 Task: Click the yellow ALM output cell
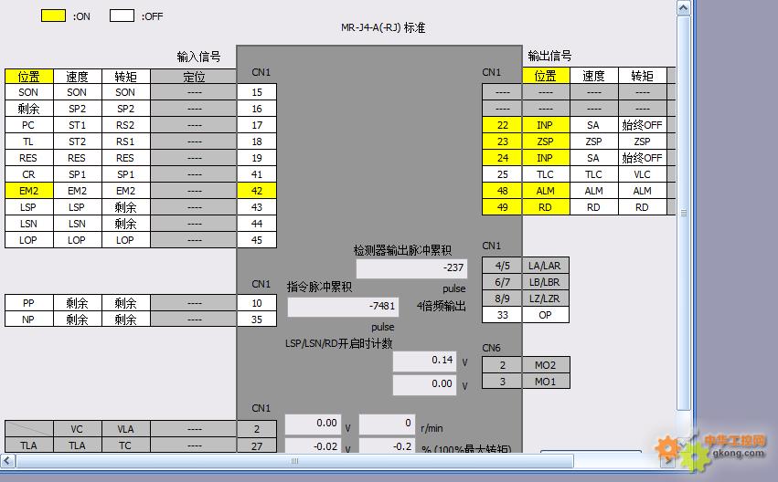[x=545, y=190]
